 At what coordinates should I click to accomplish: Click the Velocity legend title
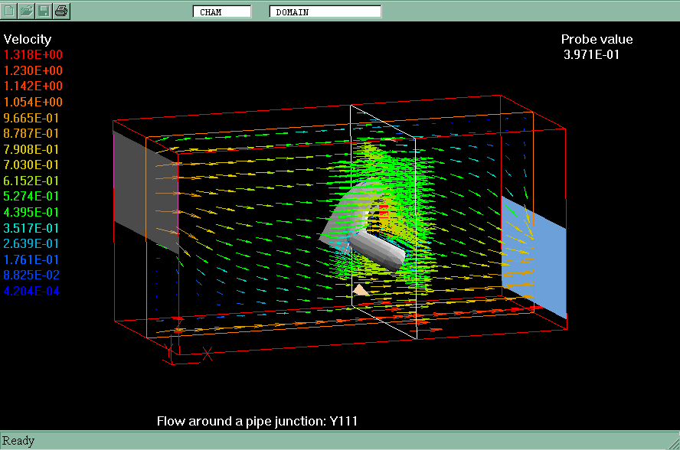28,40
